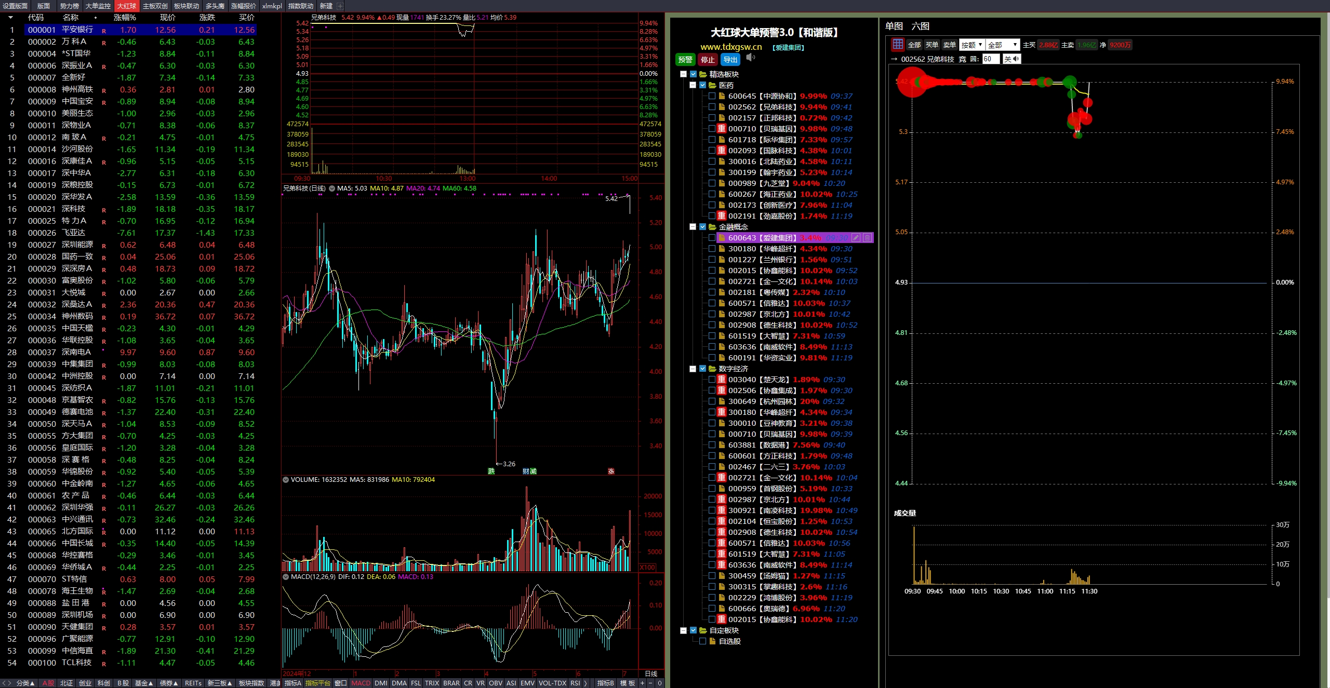Click the 圆 size input field

[990, 59]
